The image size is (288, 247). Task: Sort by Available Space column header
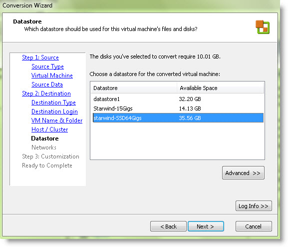[x=220, y=88]
